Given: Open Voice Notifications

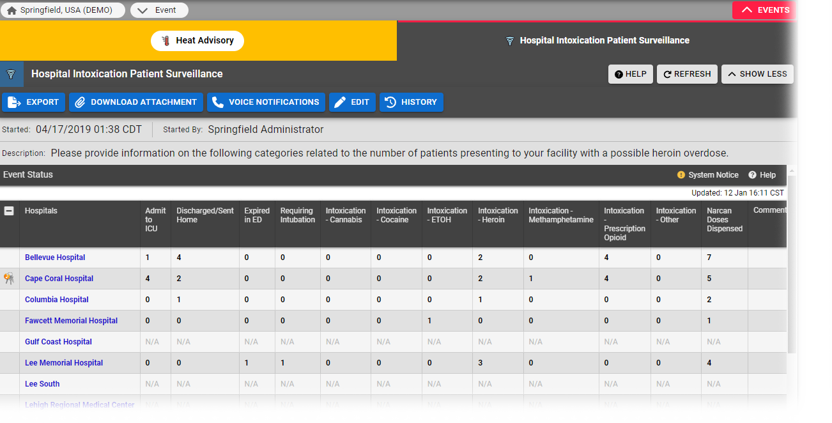Looking at the screenshot, I should [x=265, y=102].
